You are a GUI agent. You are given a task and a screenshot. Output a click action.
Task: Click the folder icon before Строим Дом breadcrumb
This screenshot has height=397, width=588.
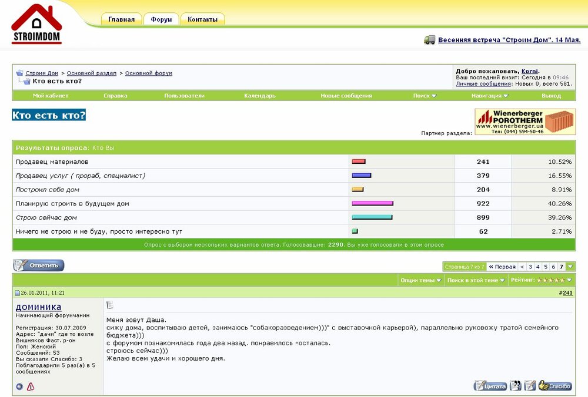click(x=19, y=73)
